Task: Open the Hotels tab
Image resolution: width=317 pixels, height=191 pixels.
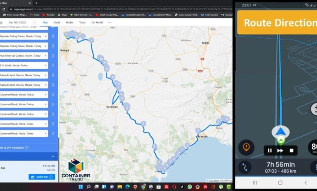Action: point(69,22)
